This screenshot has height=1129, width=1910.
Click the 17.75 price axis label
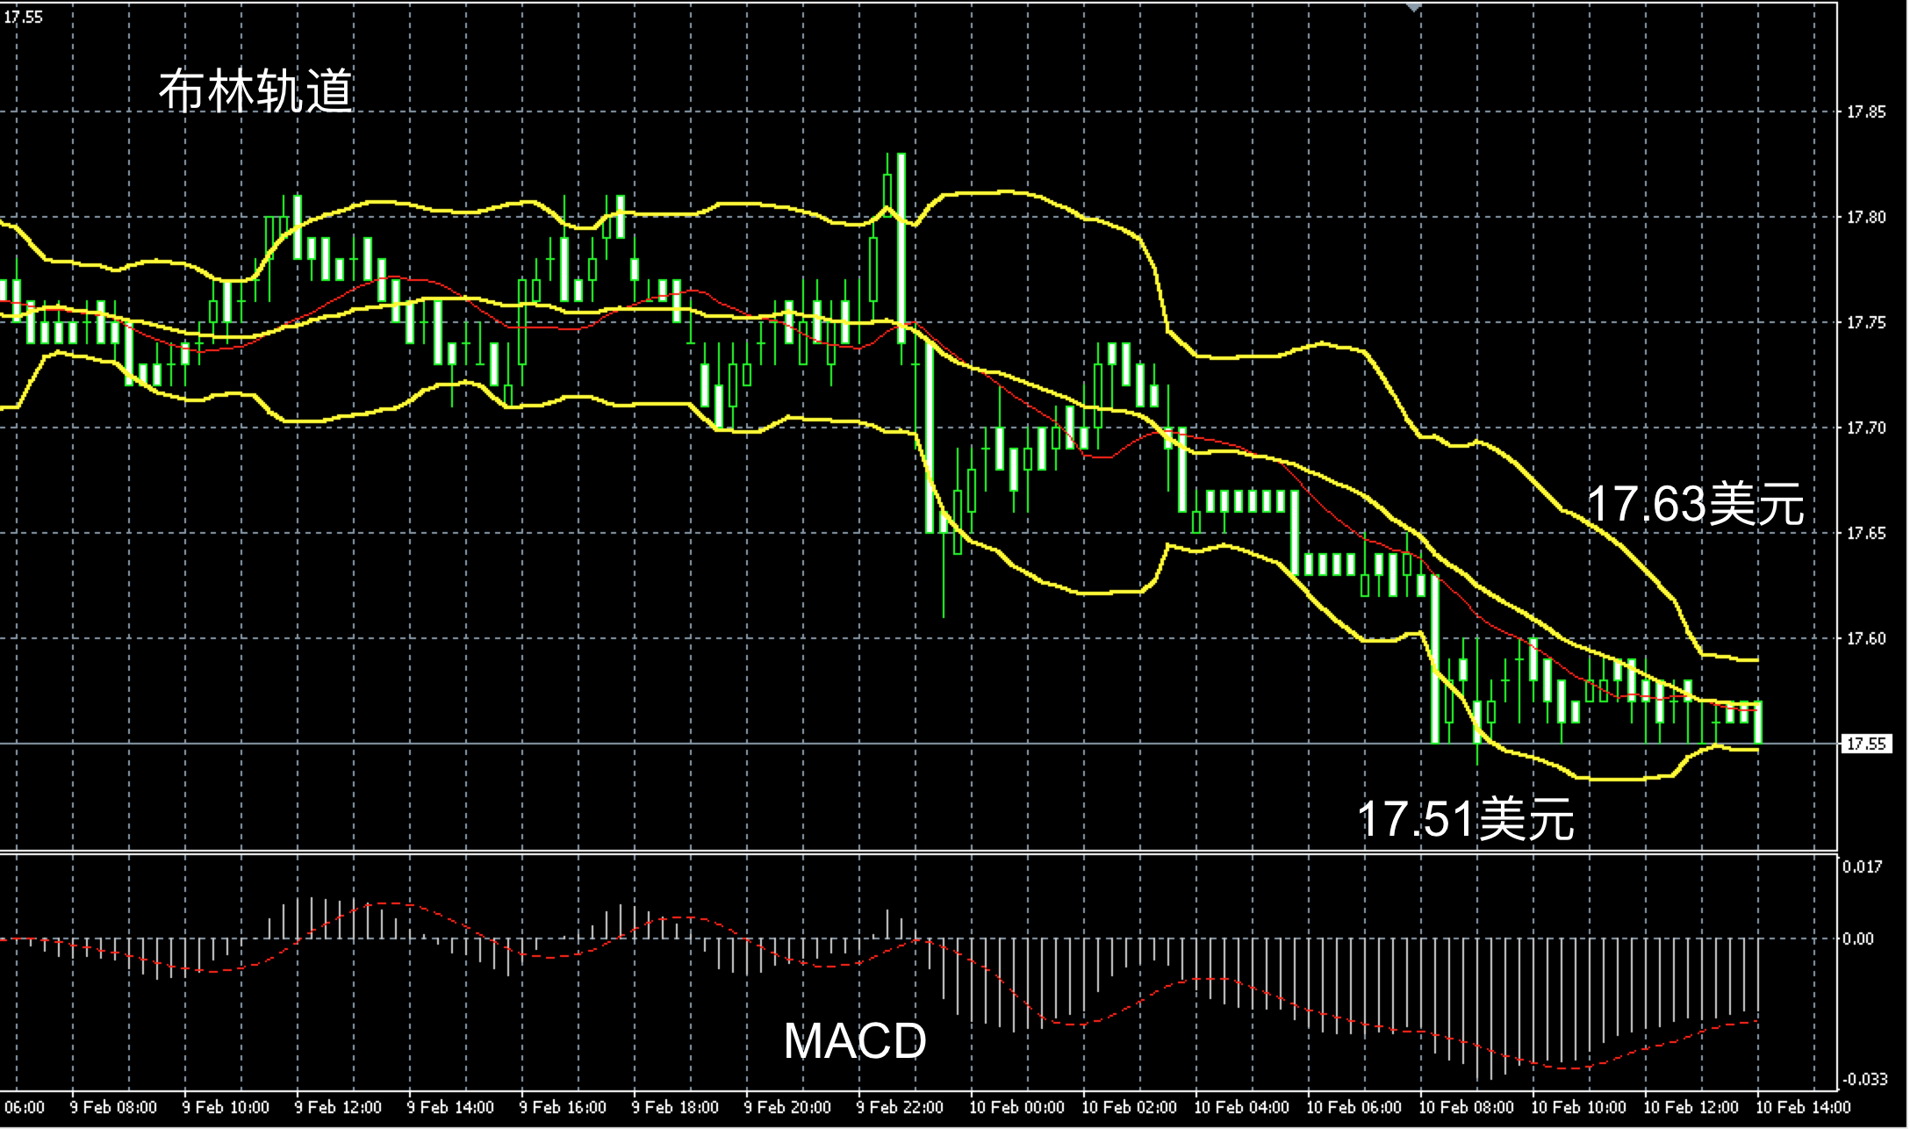click(x=1865, y=323)
